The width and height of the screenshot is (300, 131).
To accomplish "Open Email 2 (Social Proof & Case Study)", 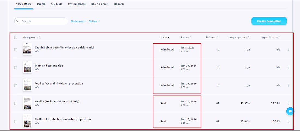I will pos(57,101).
